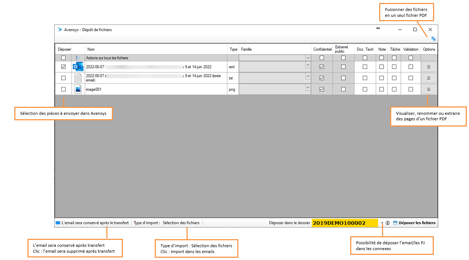Viewport: 469px width, 260px height.
Task: Click the envelope icon in the status bar
Action: click(58, 223)
